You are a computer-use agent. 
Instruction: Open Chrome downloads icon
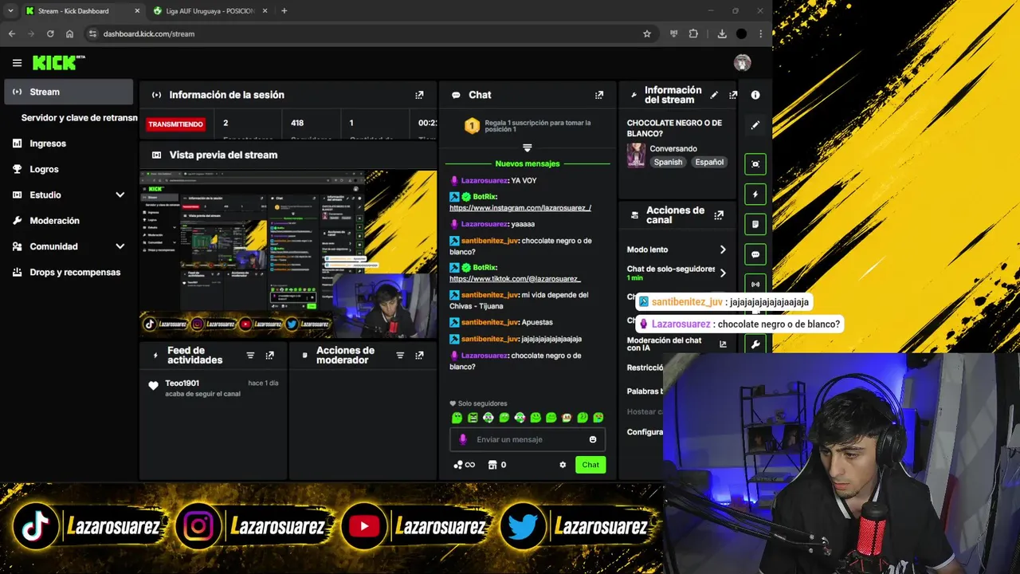pos(722,33)
